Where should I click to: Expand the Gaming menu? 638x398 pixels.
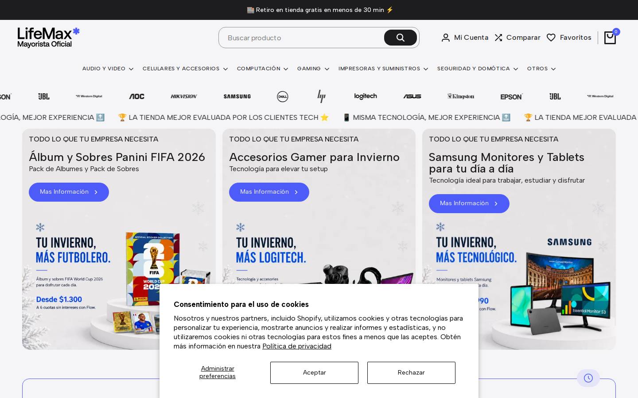coord(313,69)
